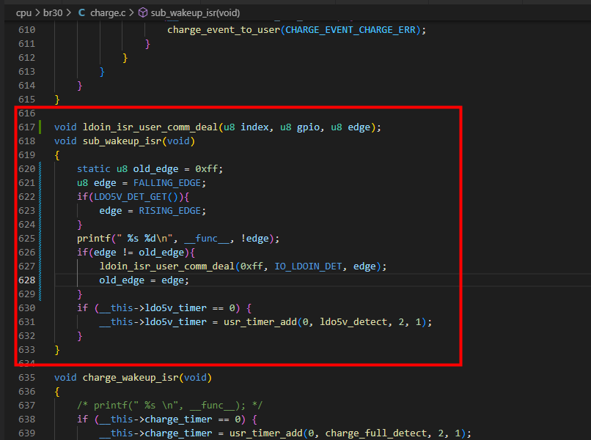Click the printf call on line 625
This screenshot has height=440, width=591.
93,239
